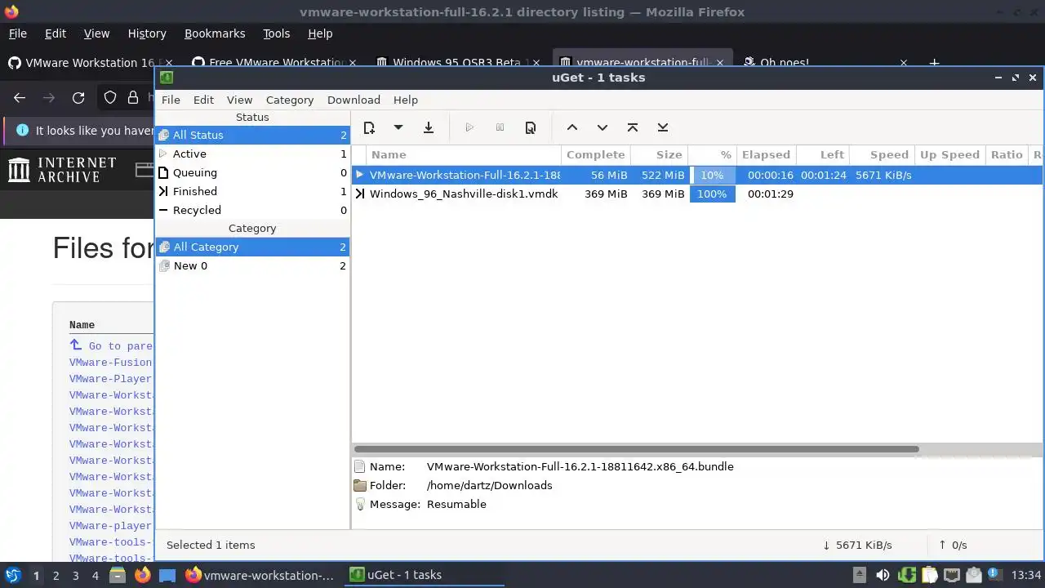The width and height of the screenshot is (1045, 588).
Task: Click the 100% progress bar
Action: pos(712,194)
